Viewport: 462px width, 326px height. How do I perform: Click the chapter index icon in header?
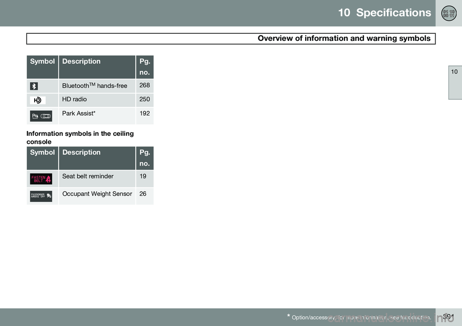(449, 13)
